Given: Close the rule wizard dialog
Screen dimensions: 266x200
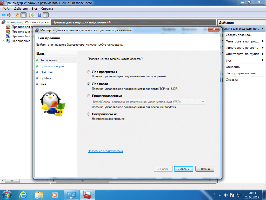Looking at the screenshot, I should coord(214,29).
